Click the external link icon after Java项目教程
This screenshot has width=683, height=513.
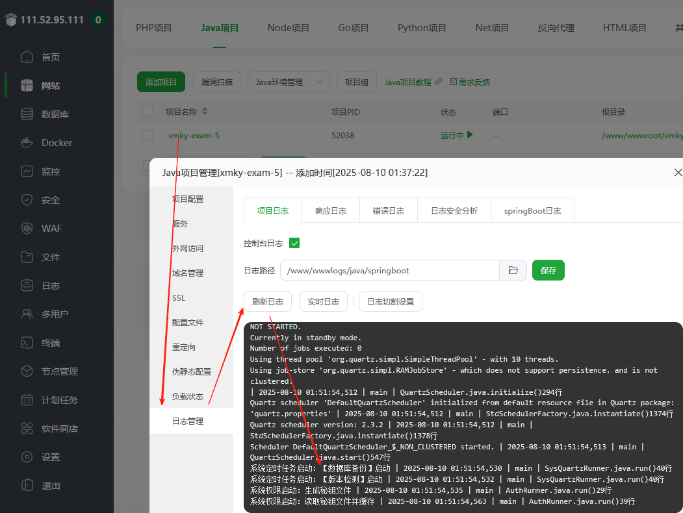point(439,81)
